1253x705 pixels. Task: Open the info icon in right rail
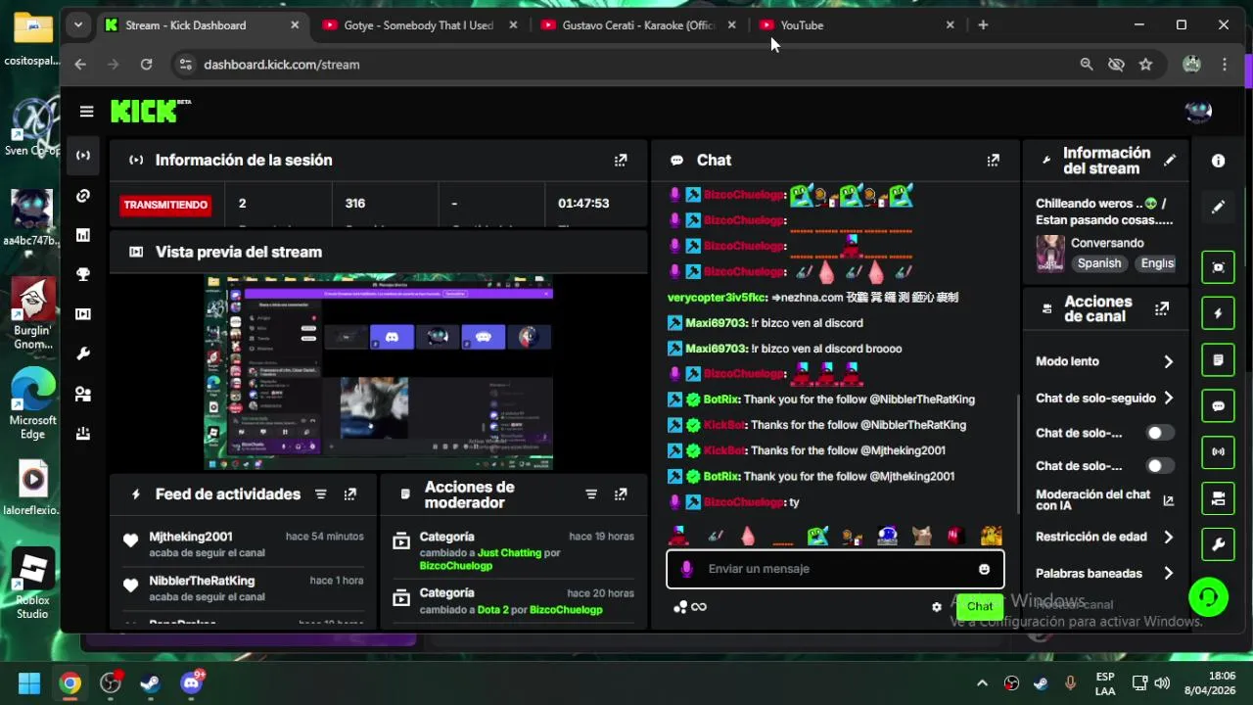pyautogui.click(x=1218, y=161)
